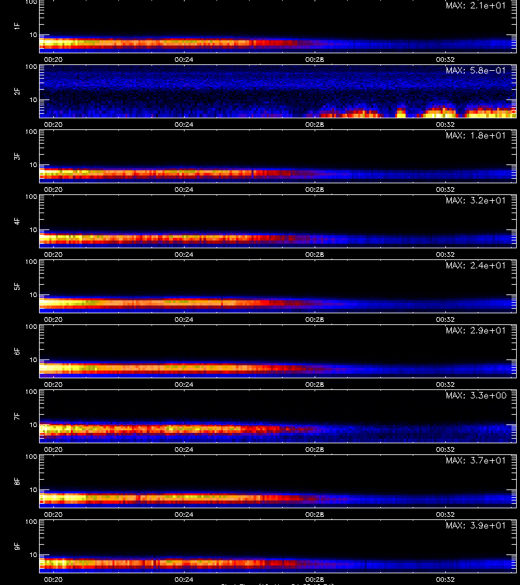Click the MAX: 1.8e+01 label in panel 3F
Viewport: 520px width, 585px height.
point(476,135)
